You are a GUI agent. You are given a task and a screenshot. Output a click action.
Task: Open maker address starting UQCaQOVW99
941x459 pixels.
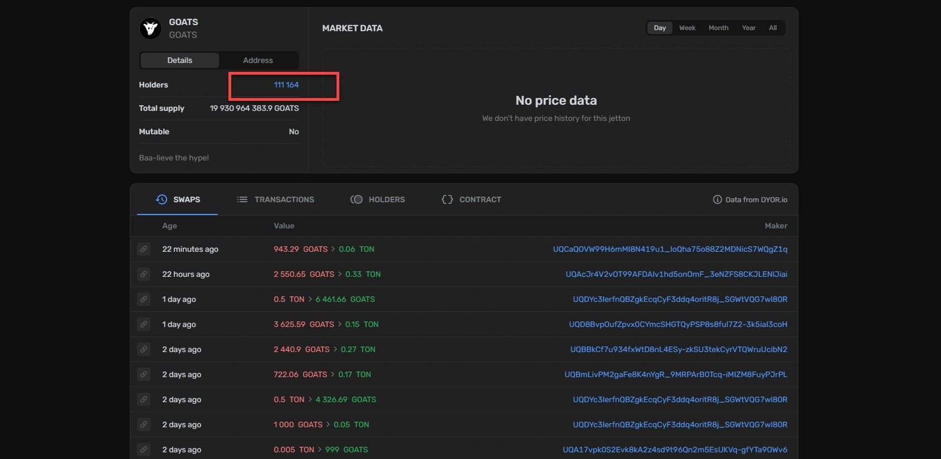(670, 249)
